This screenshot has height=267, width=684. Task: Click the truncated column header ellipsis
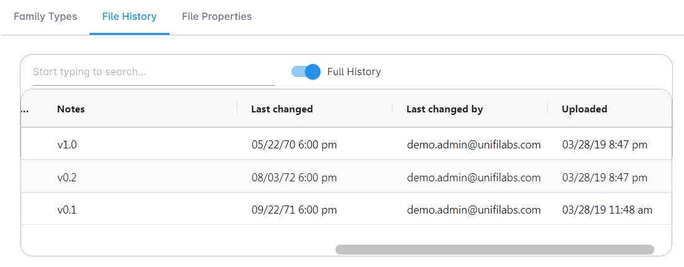[25, 109]
